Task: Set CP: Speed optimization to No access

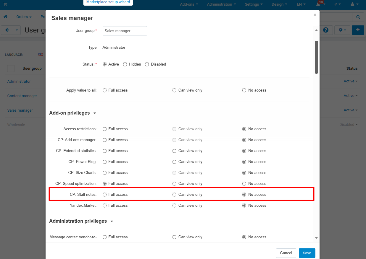Action: (244, 184)
